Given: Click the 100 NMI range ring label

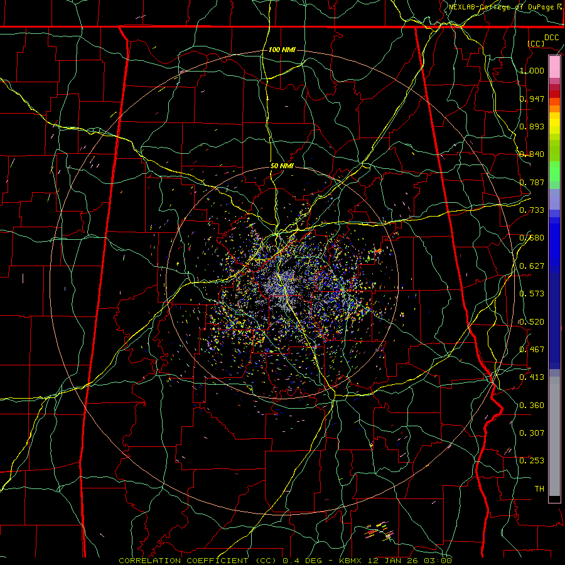Looking at the screenshot, I should [x=282, y=50].
